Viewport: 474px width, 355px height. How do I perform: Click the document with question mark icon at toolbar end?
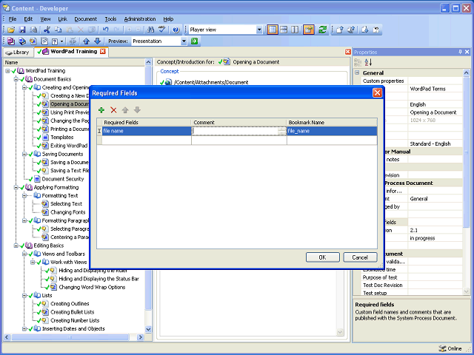click(x=376, y=30)
